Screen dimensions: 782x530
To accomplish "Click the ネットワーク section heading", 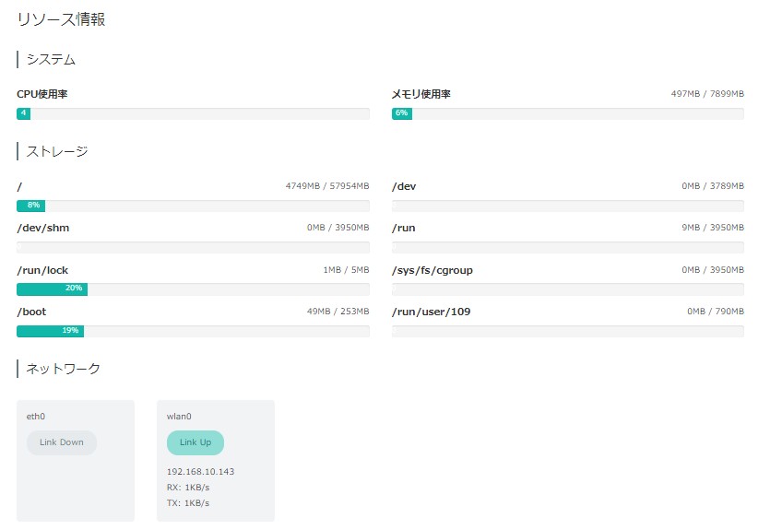I will pos(63,369).
